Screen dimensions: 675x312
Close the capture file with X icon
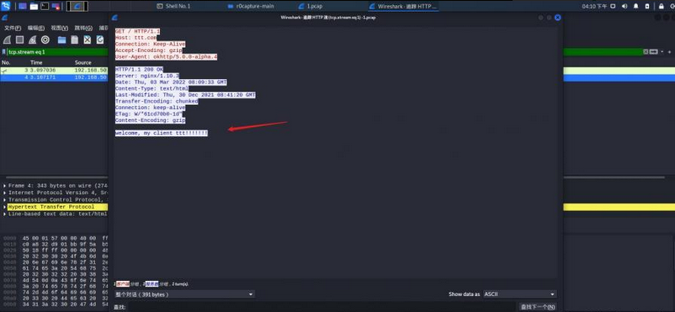(88, 40)
